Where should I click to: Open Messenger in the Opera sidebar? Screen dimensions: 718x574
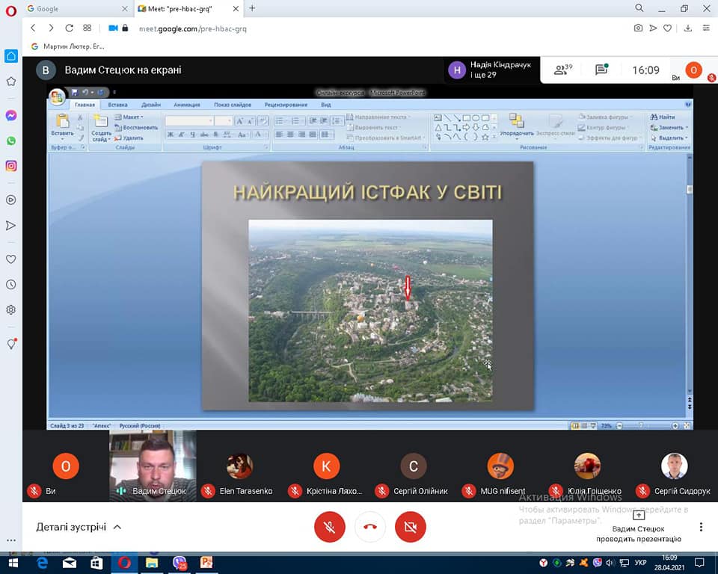coord(11,116)
